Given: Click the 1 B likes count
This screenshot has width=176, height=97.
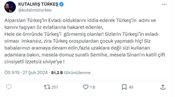Looking at the screenshot, I should coord(93,87).
